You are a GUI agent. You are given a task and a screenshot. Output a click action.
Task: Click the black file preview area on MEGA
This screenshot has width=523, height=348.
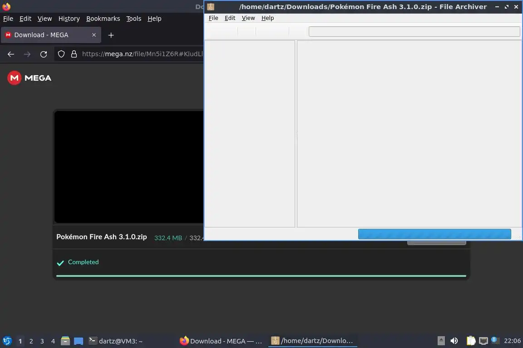tap(129, 166)
